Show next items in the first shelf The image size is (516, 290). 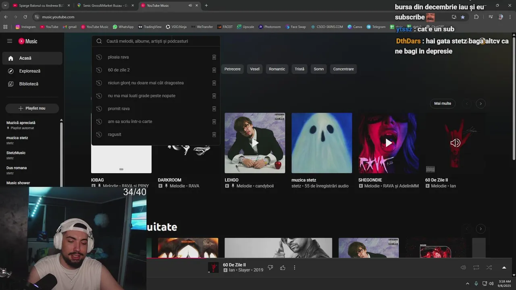tap(481, 104)
